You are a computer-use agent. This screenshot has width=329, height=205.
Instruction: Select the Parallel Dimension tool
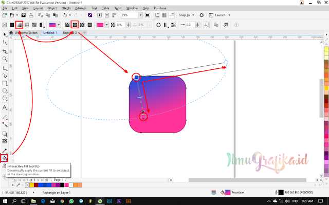coord(5,117)
